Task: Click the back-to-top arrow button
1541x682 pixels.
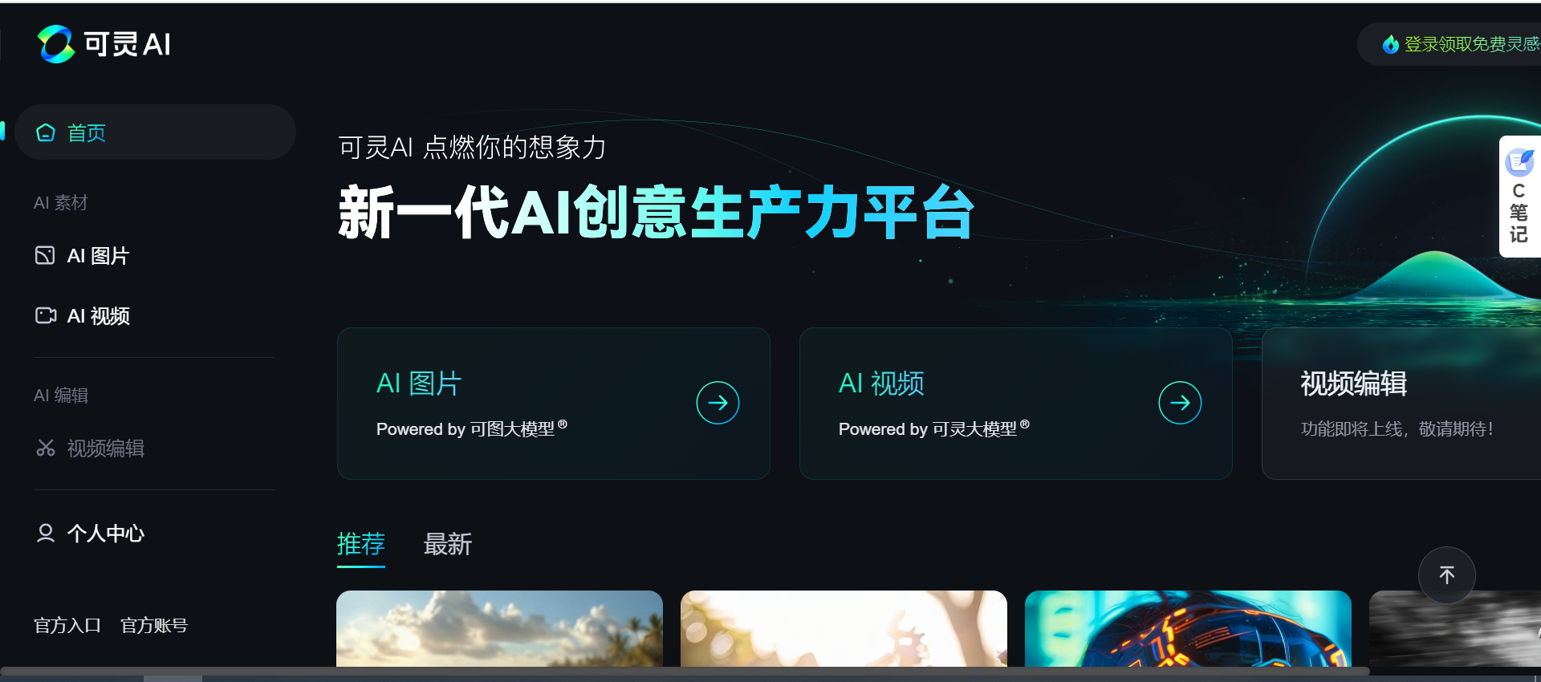Action: point(1447,575)
